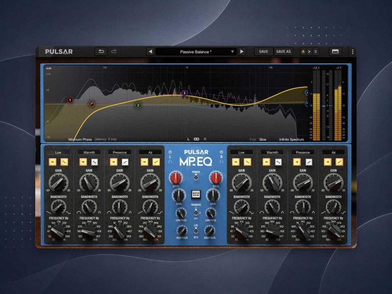
Task: Switch right Presence band shape button
Action: [309, 162]
